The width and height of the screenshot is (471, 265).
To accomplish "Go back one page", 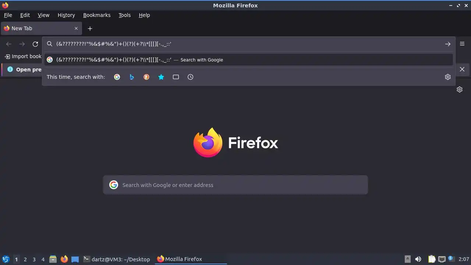I will pyautogui.click(x=9, y=44).
